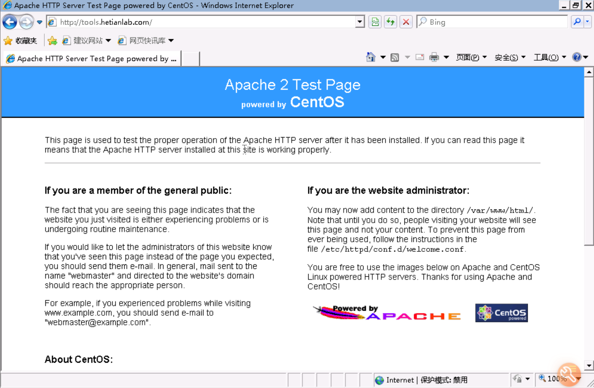Click add-to-favorites-bar star icon
Viewport: 594px width, 388px height.
(x=53, y=41)
